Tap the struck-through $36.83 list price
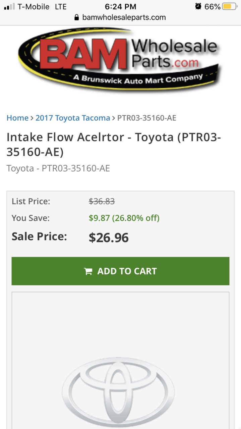Viewport: 241px width, 429px height. pyautogui.click(x=102, y=201)
